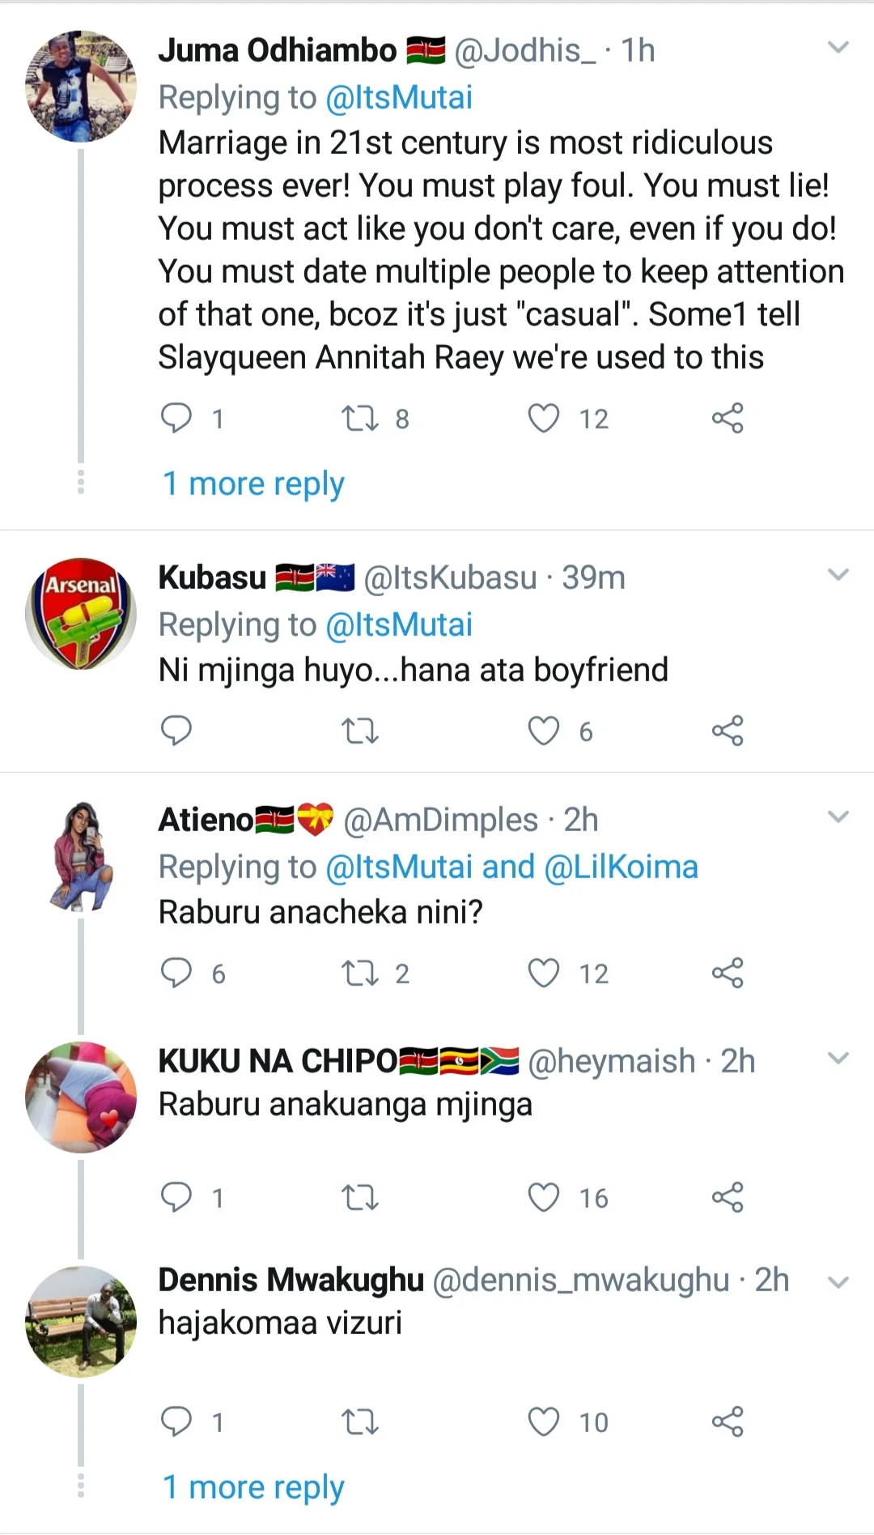Viewport: 874px width, 1535px height.
Task: Open options chevron on Kubasu's tweet
Action: coord(838,575)
